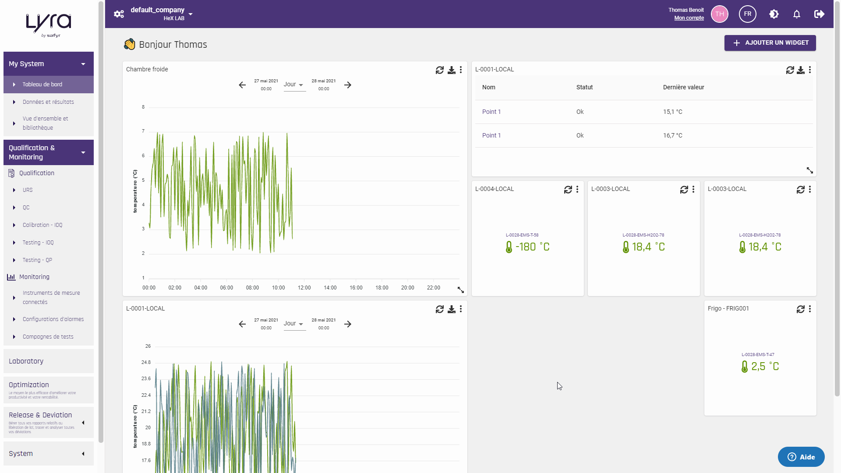
Task: Expand Release & Deviation section
Action: [x=49, y=423]
